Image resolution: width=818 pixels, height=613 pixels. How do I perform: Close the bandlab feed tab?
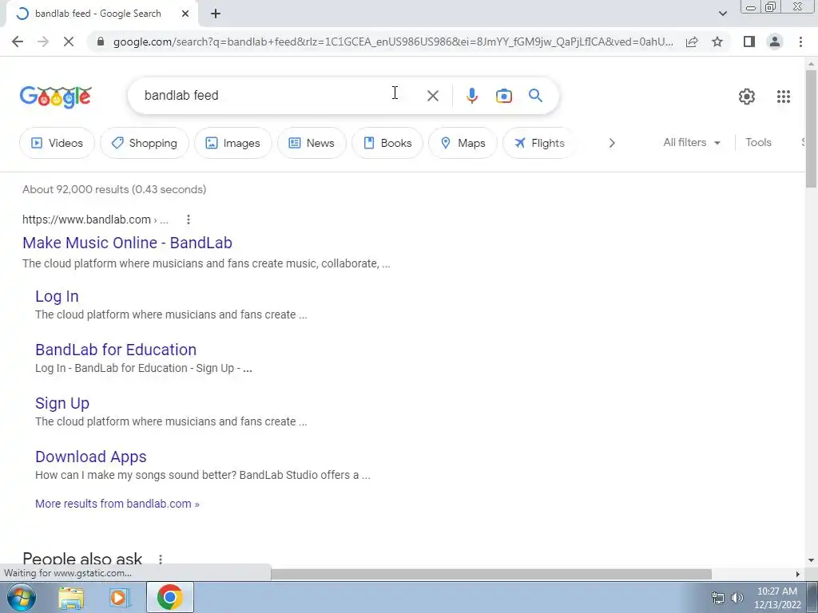coord(185,14)
